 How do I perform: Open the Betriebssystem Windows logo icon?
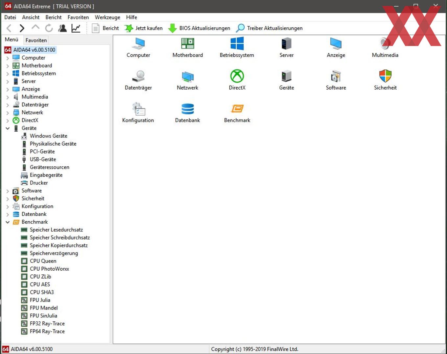[237, 43]
